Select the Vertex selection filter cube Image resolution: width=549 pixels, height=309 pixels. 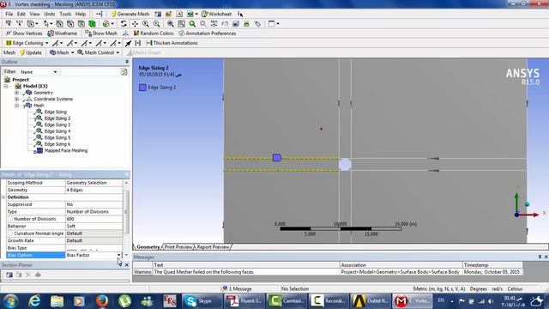59,24
